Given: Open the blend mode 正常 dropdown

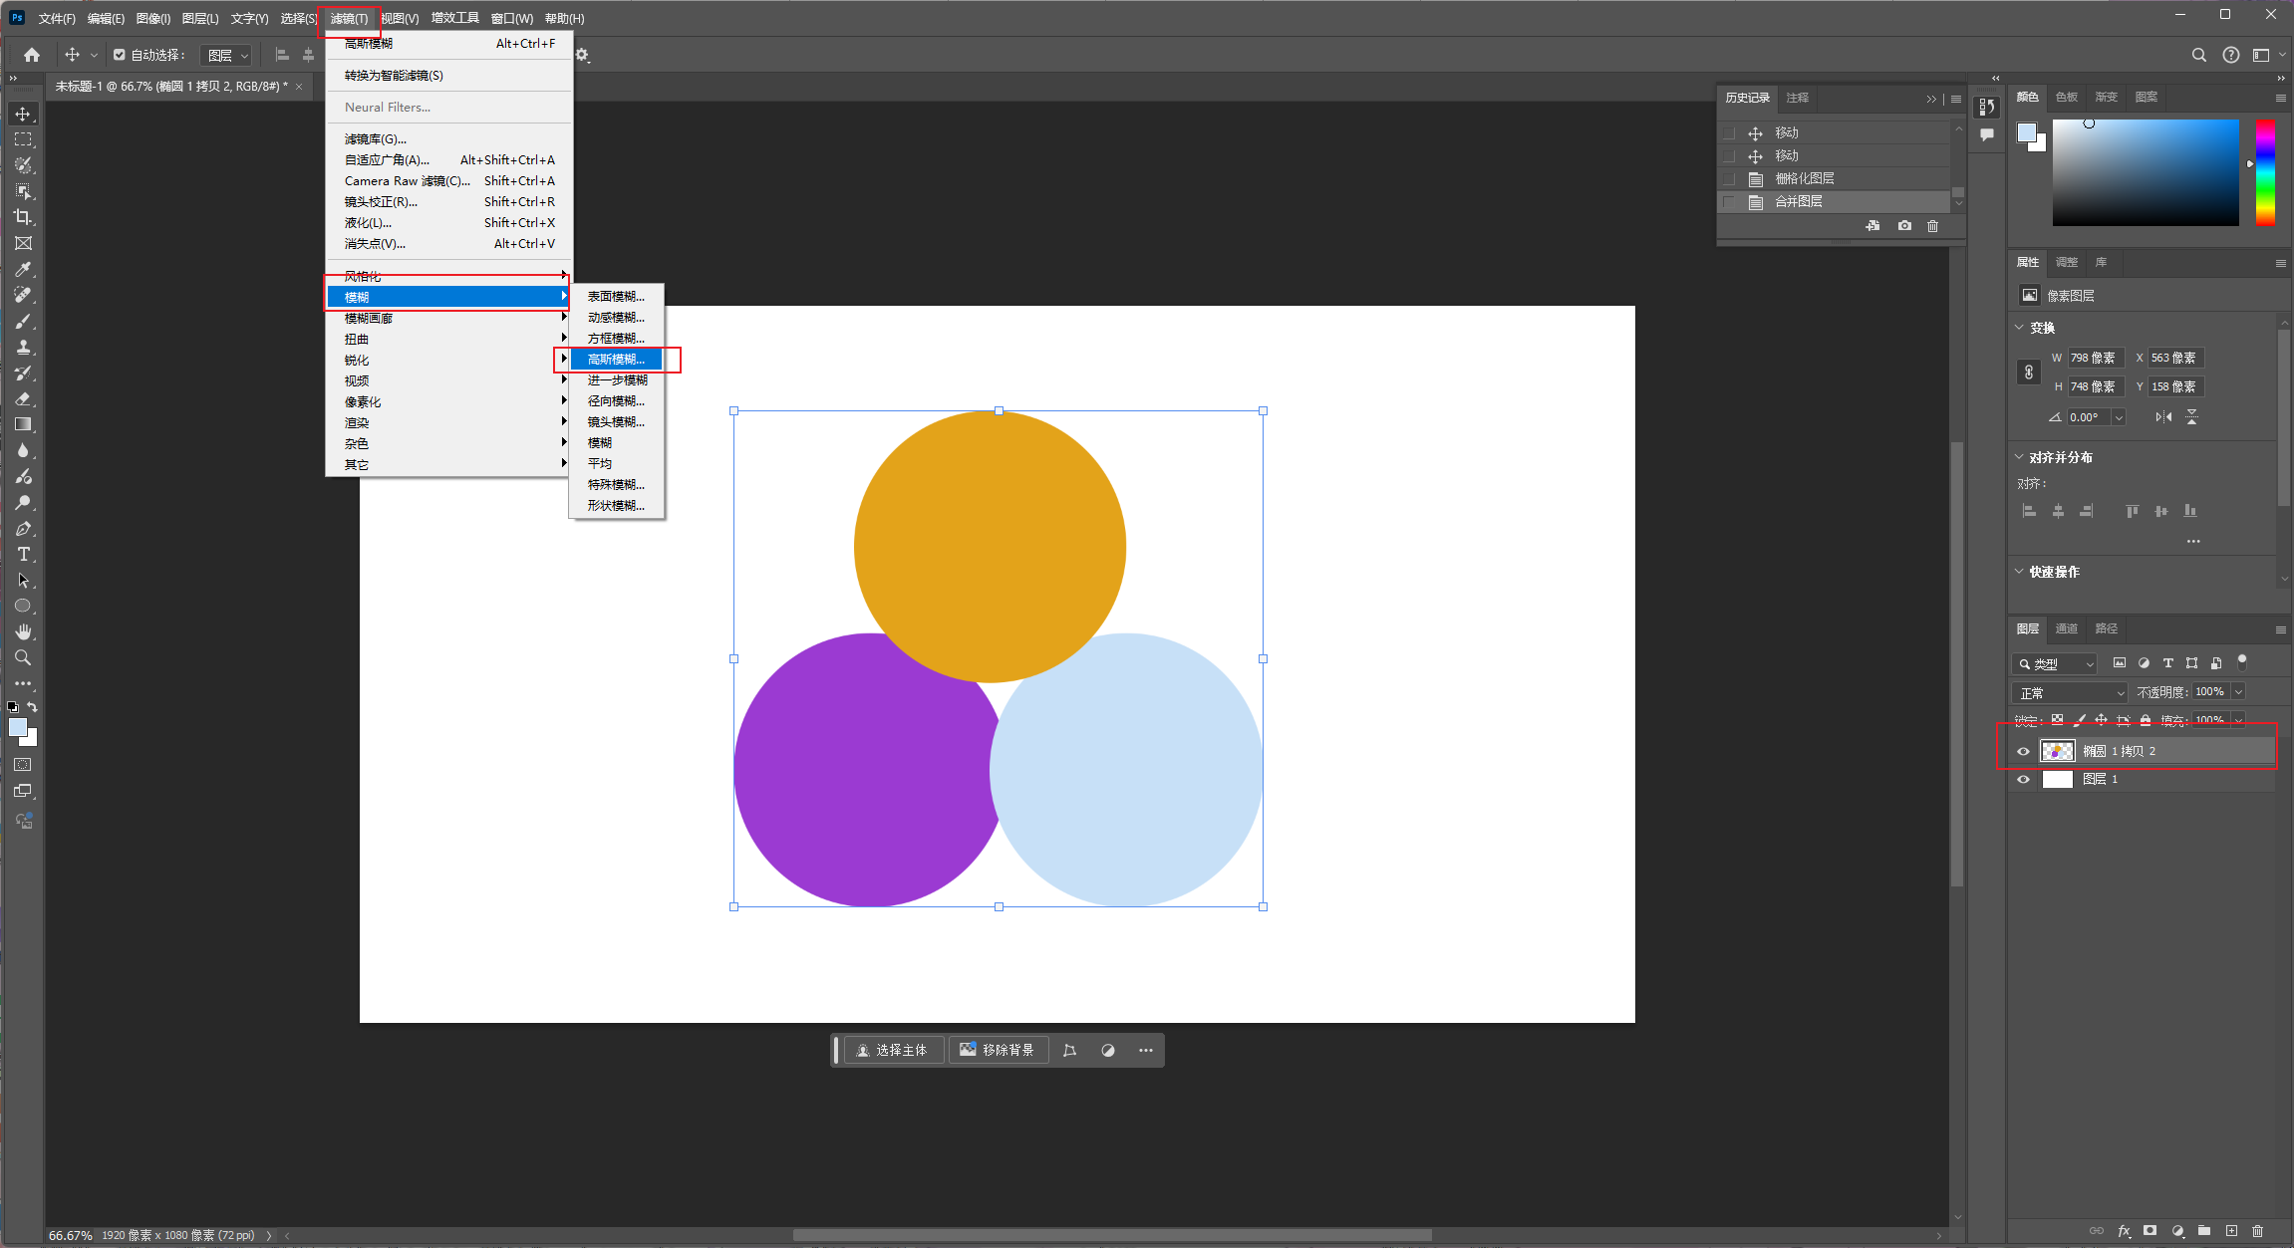Looking at the screenshot, I should coord(2069,692).
